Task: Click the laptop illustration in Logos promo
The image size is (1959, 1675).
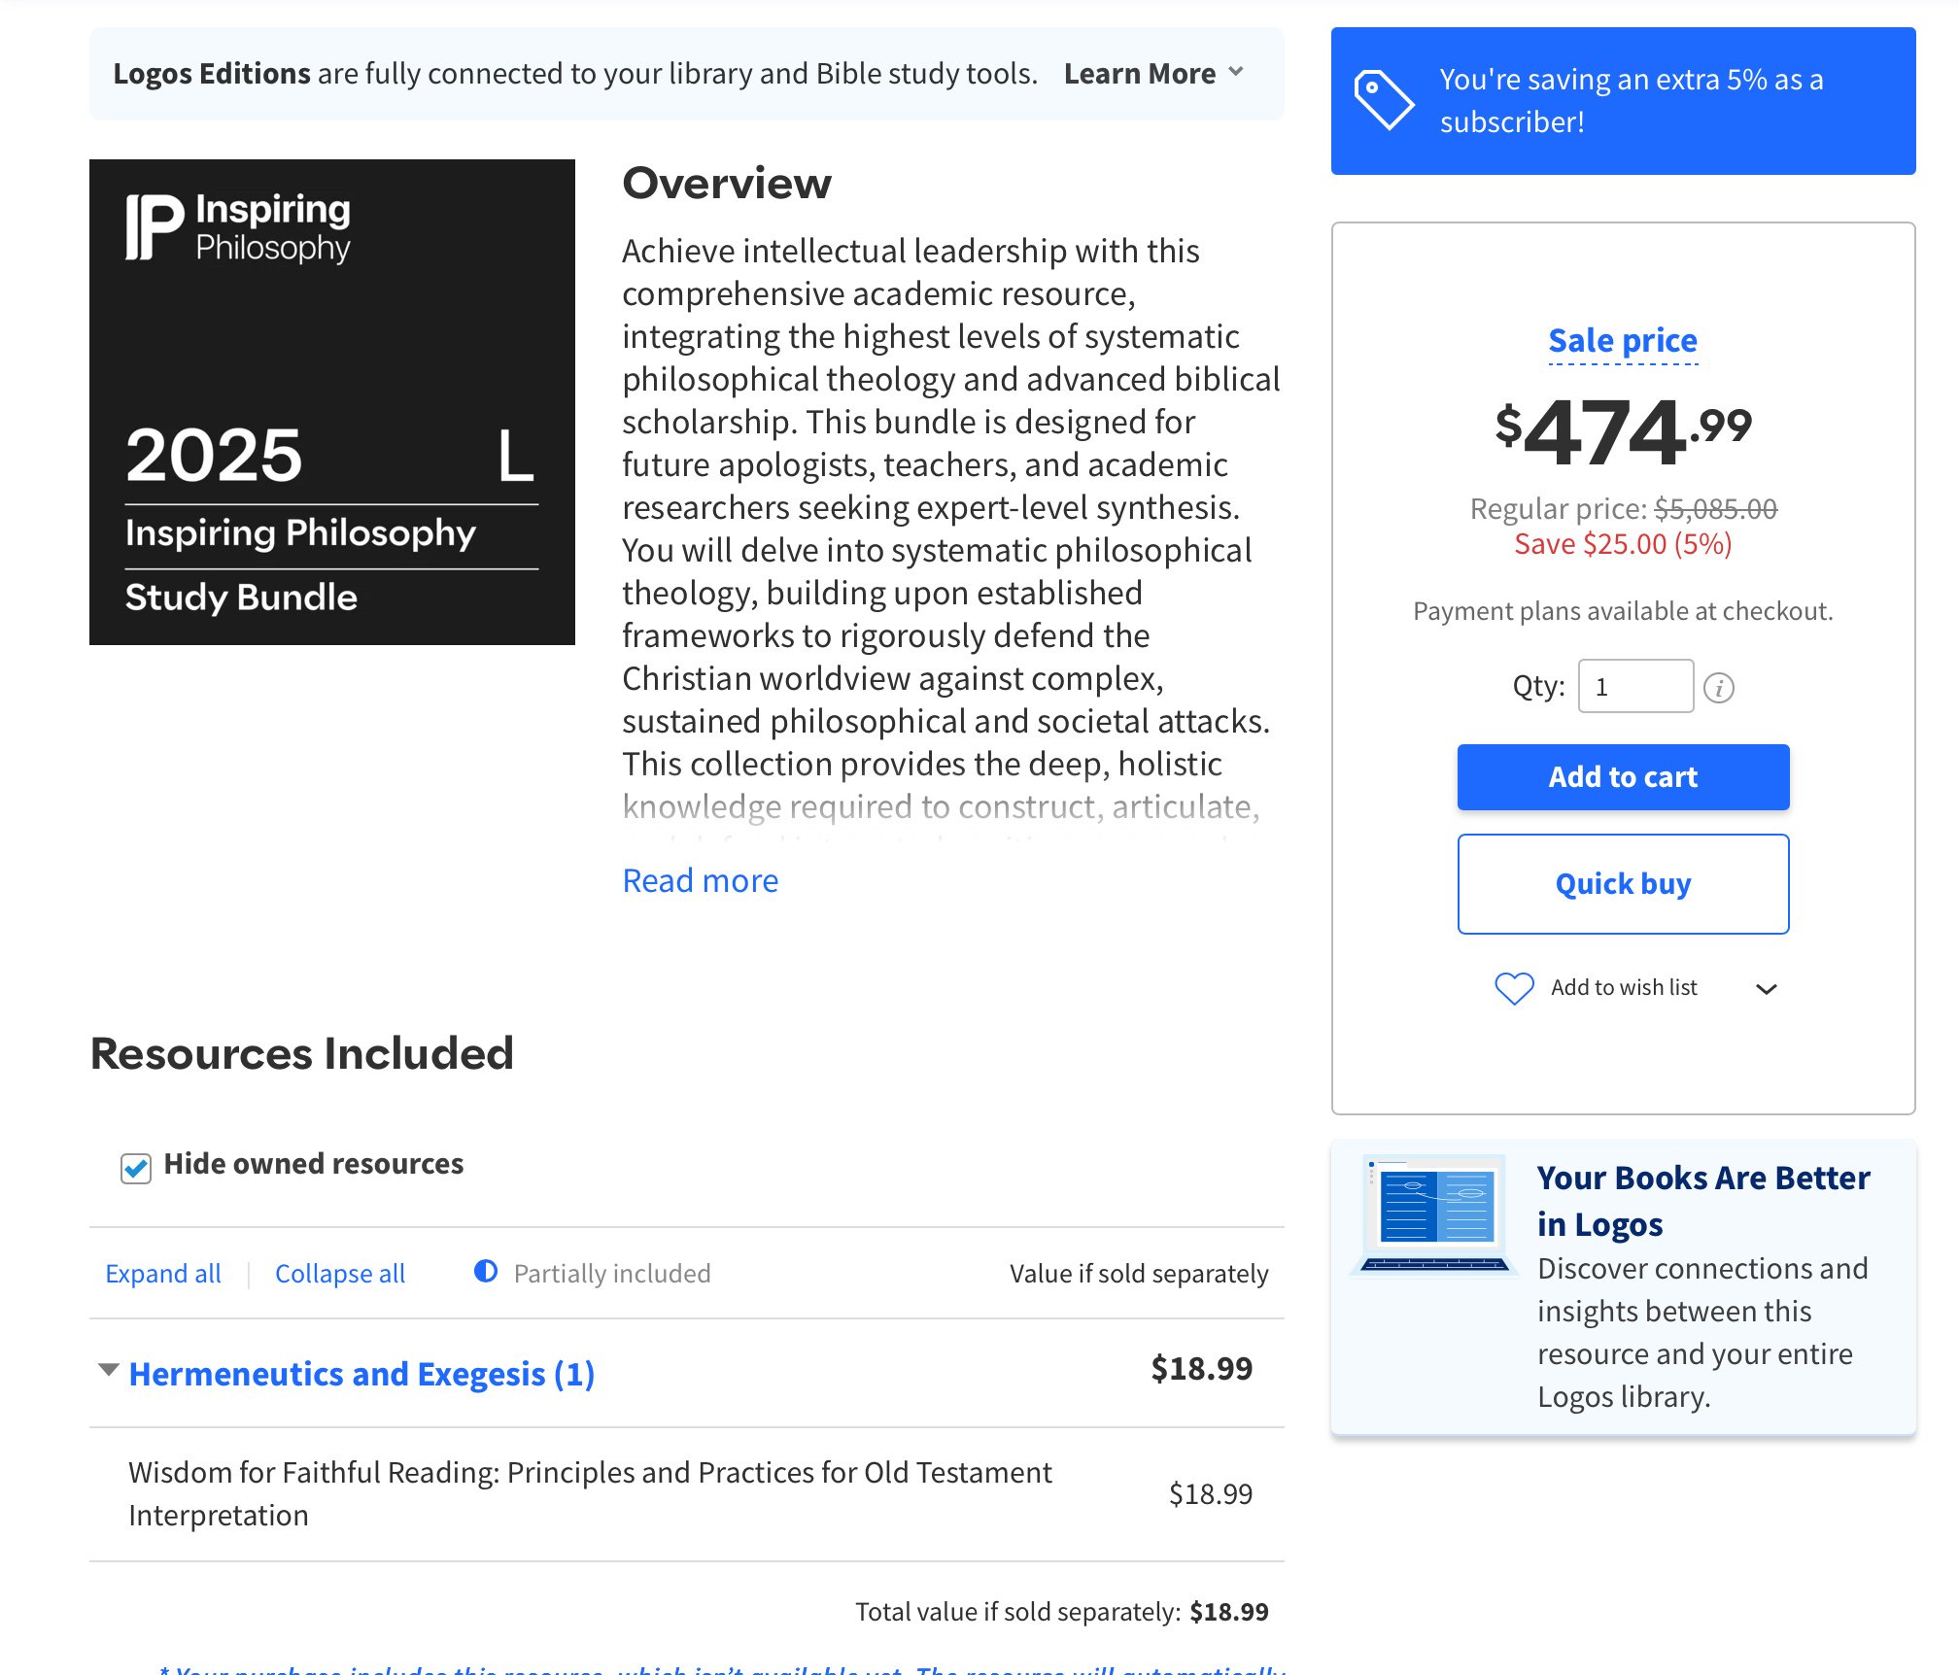Action: pyautogui.click(x=1434, y=1214)
